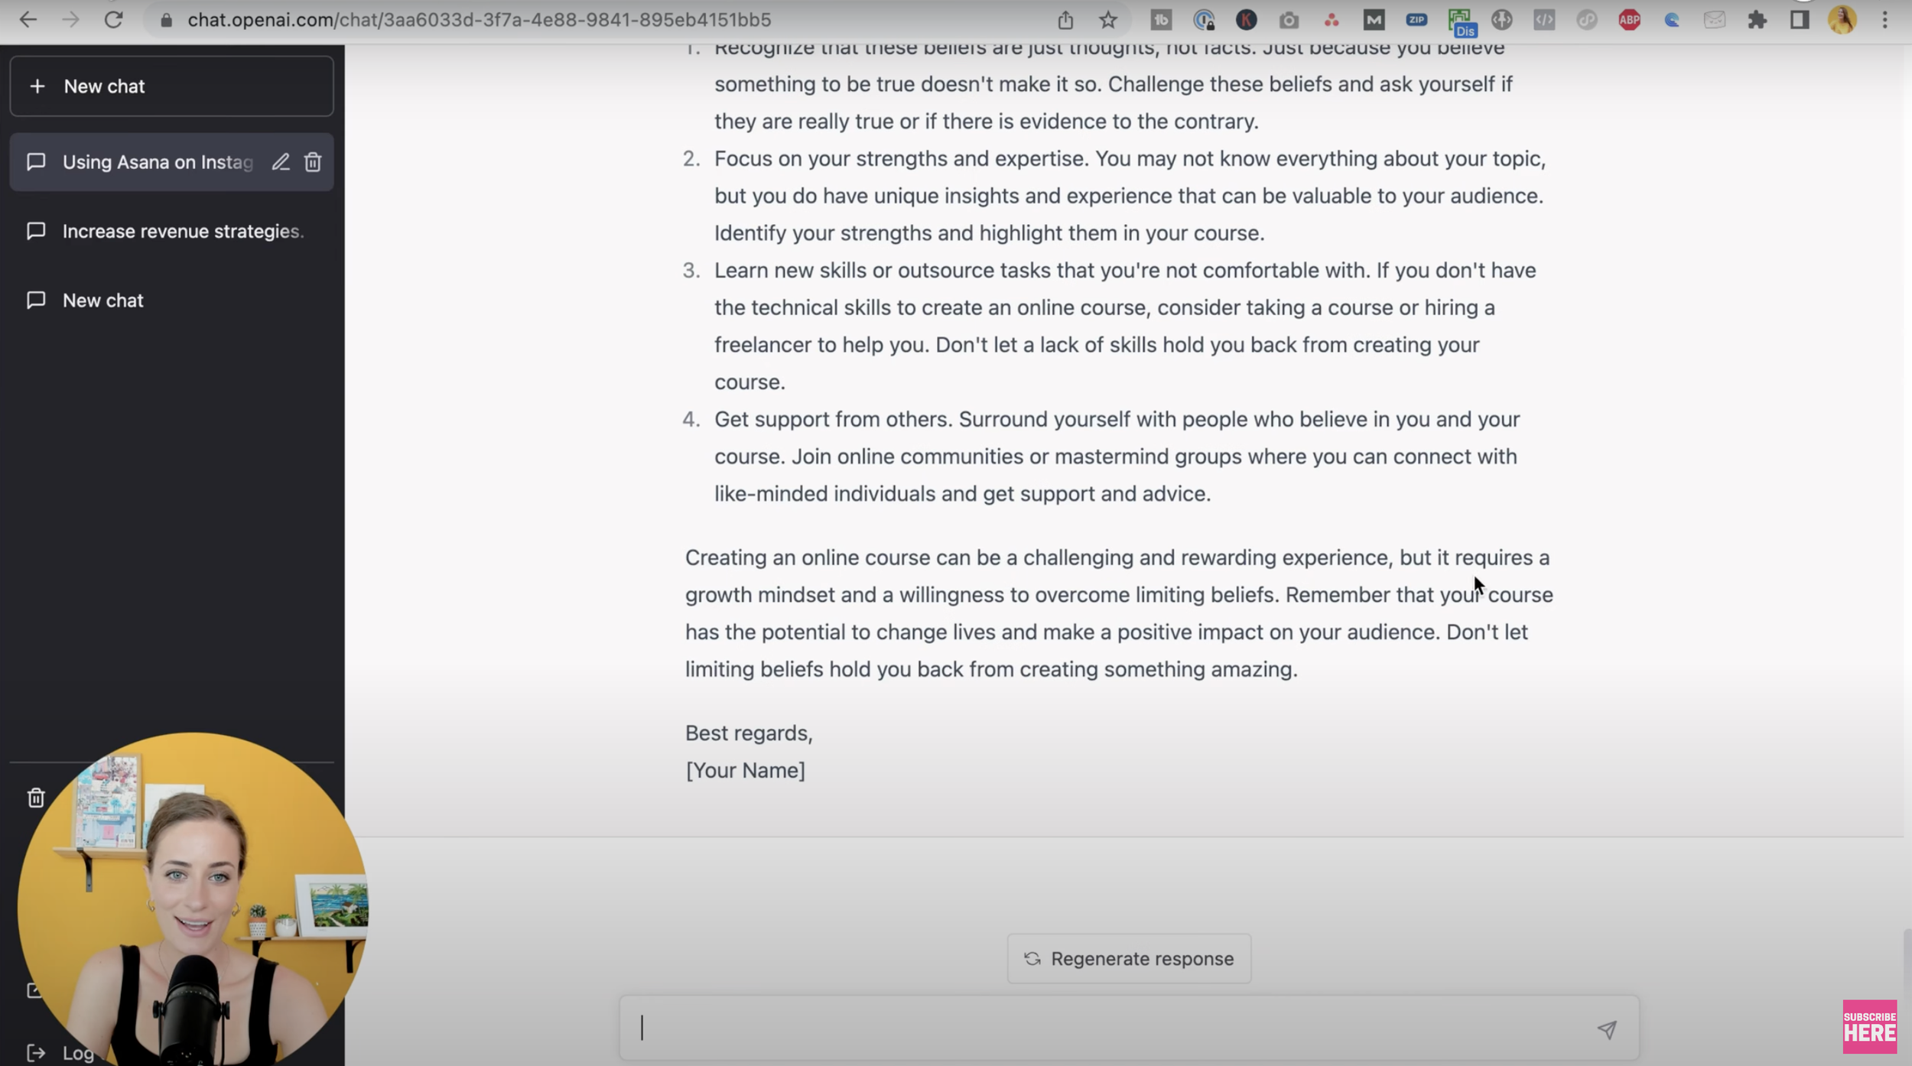This screenshot has height=1066, width=1912.
Task: Click the Log out icon in the sidebar
Action: click(36, 1053)
